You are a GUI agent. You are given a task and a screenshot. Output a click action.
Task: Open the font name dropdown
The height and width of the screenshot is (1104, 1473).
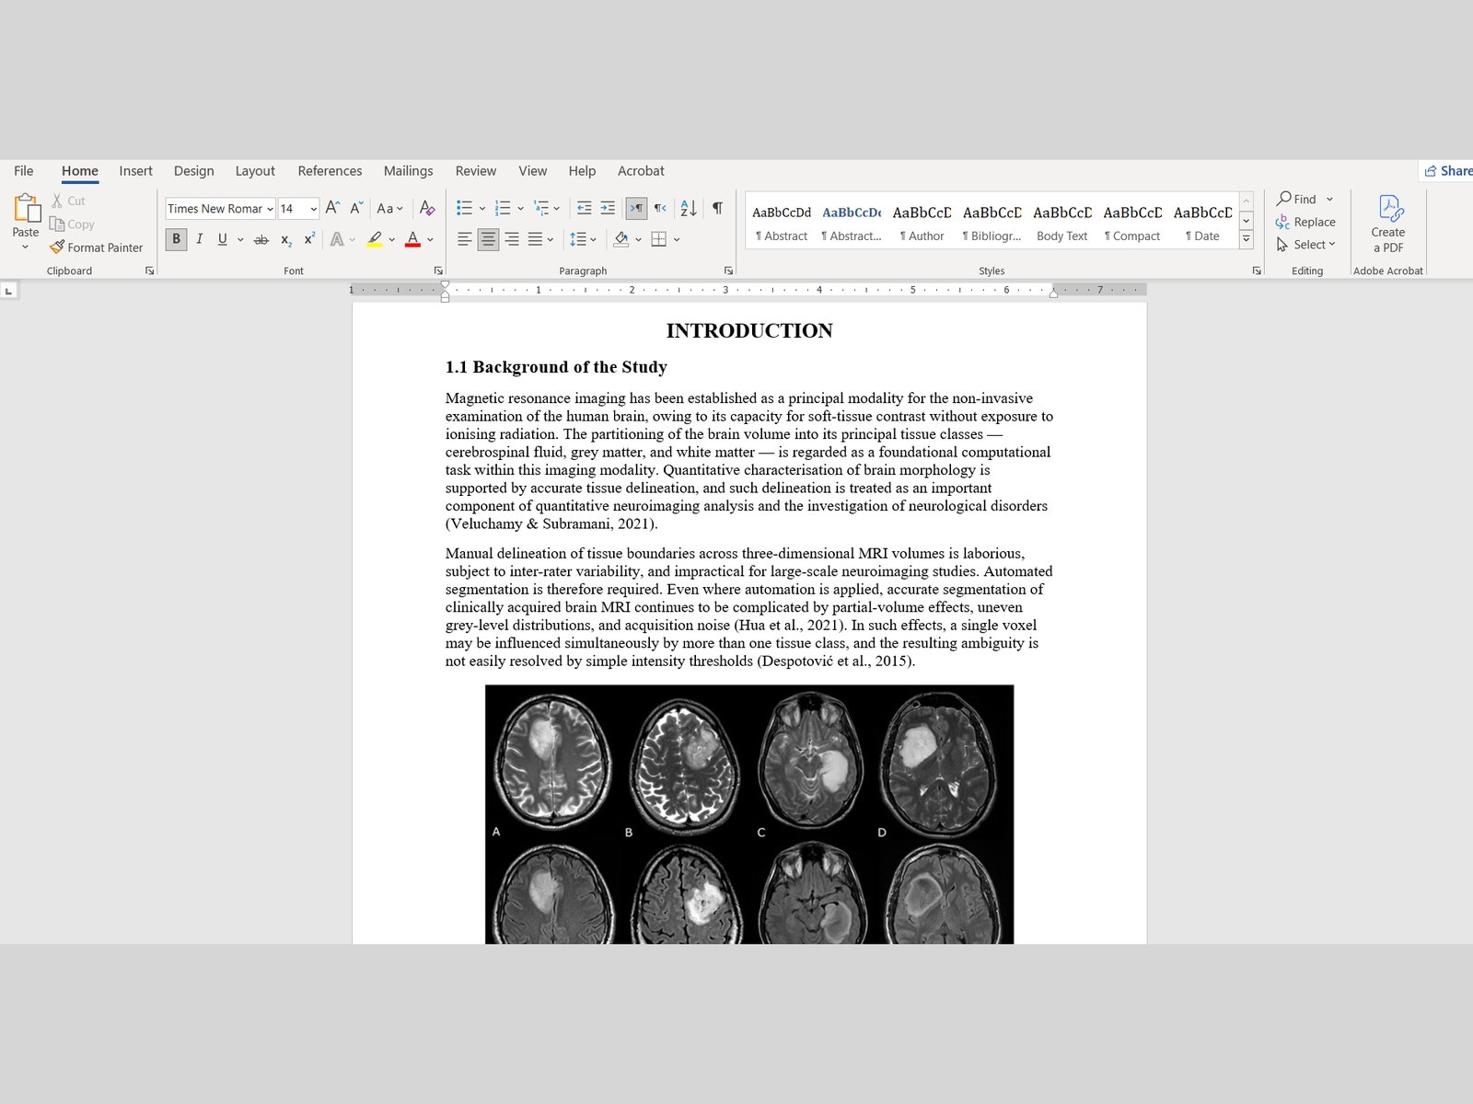270,209
